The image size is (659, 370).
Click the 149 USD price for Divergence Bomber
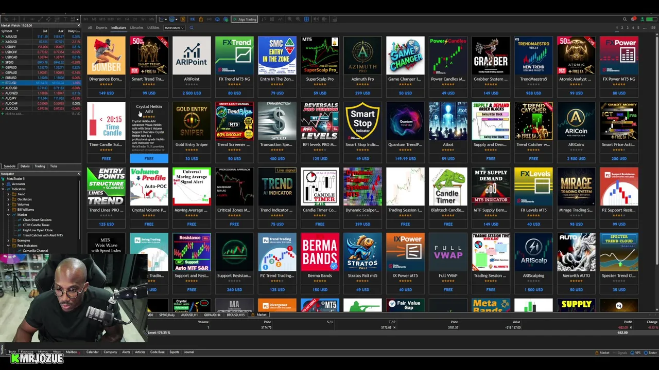tap(106, 93)
